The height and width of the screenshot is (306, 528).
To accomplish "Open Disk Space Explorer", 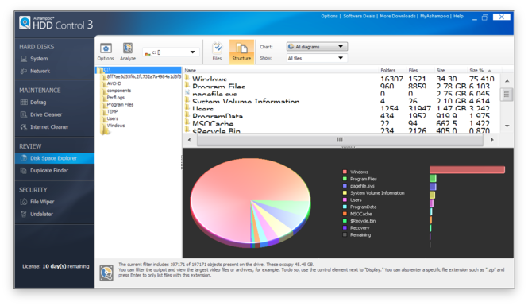I will tap(55, 158).
